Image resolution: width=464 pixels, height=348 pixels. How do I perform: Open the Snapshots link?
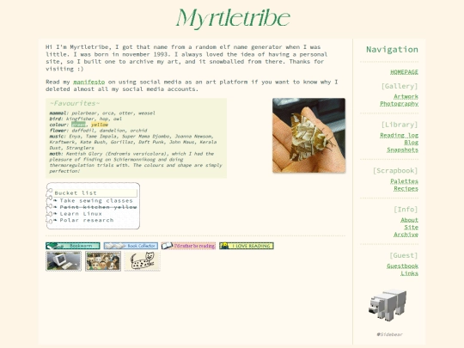[x=402, y=150]
